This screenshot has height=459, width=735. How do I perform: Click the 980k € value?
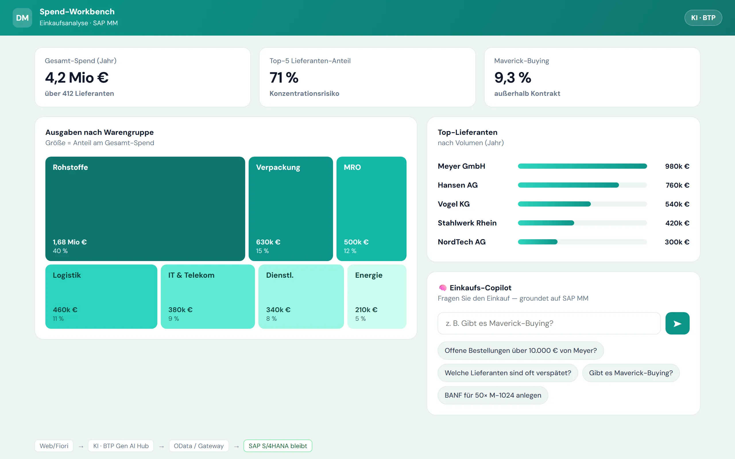[x=677, y=166]
